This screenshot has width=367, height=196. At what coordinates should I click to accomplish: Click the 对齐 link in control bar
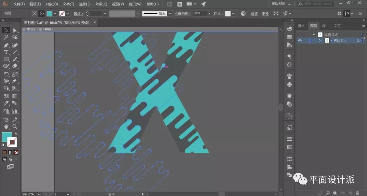[x=254, y=14]
